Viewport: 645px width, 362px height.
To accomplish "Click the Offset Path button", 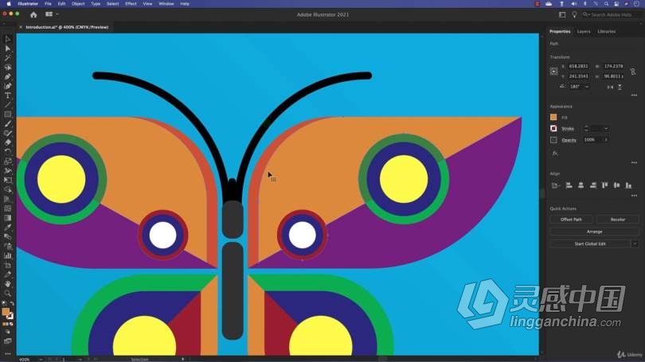I will tap(572, 220).
